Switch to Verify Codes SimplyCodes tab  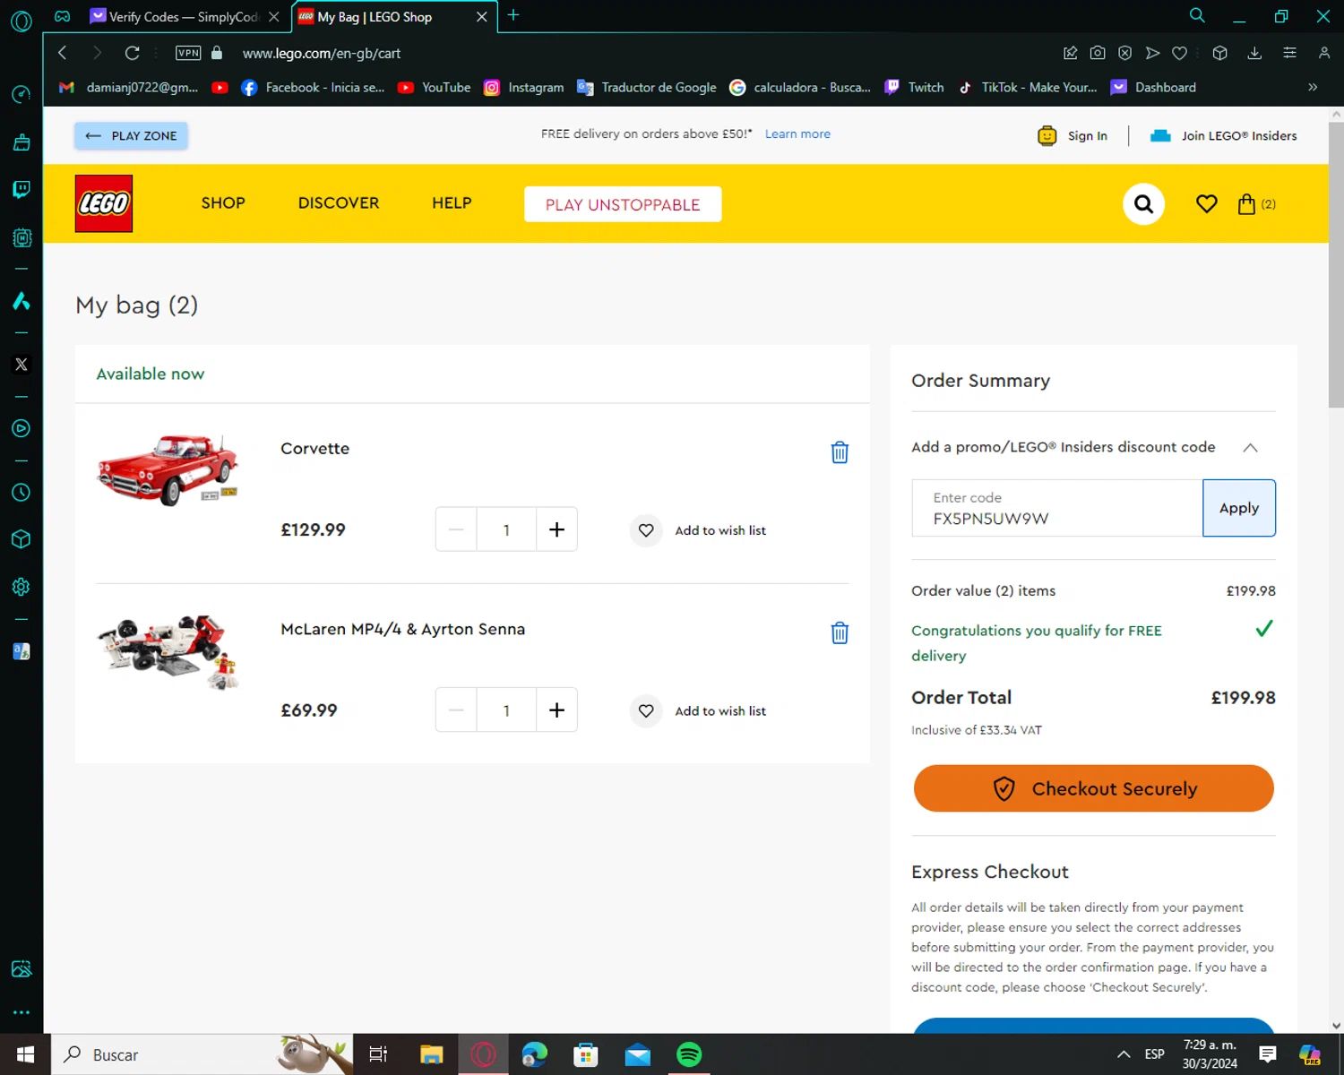[175, 17]
